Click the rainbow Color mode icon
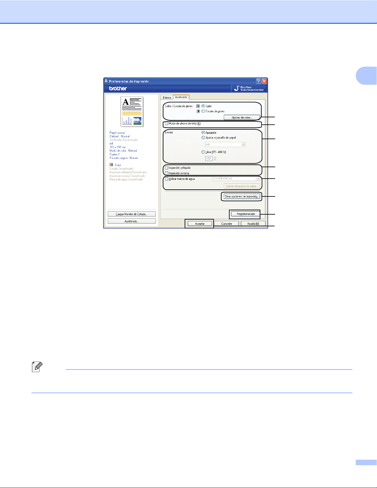The height and width of the screenshot is (488, 377). tap(198, 106)
